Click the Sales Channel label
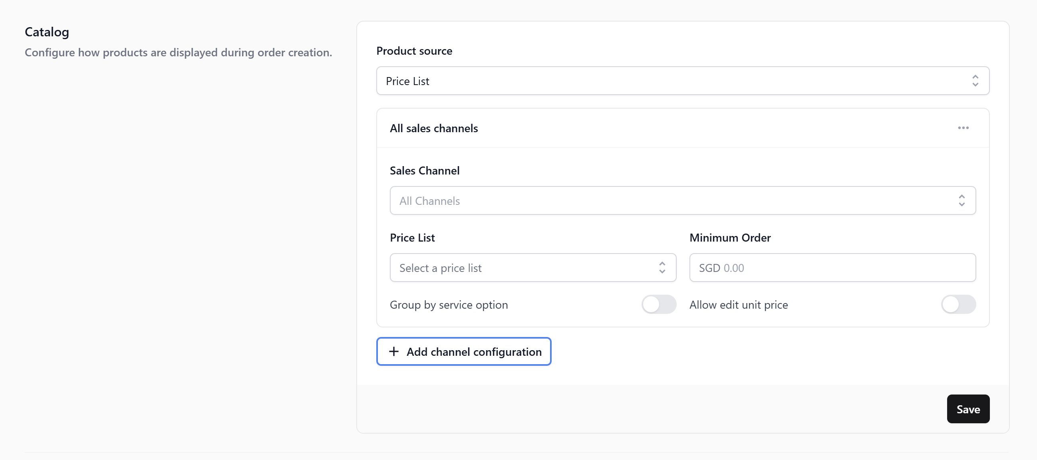1037x460 pixels. coord(424,171)
